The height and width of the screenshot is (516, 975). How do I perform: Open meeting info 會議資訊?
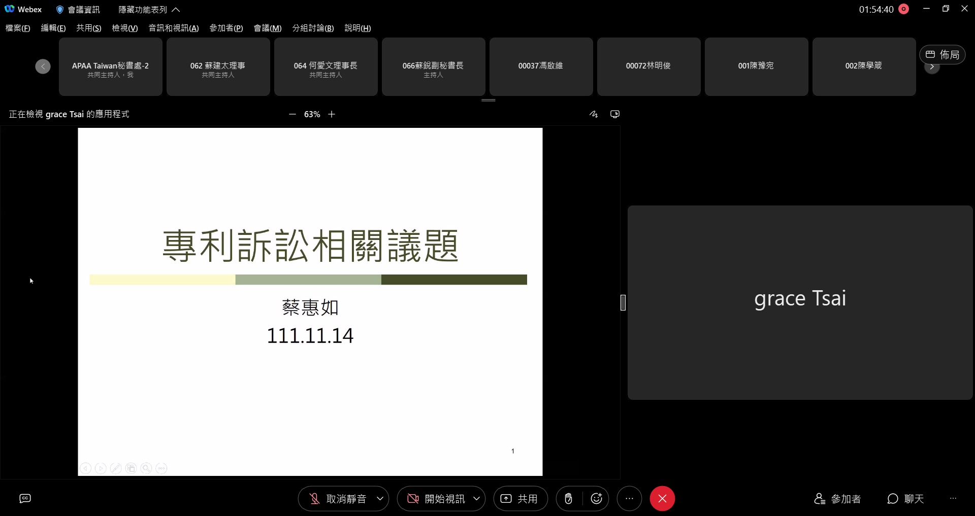pyautogui.click(x=78, y=10)
